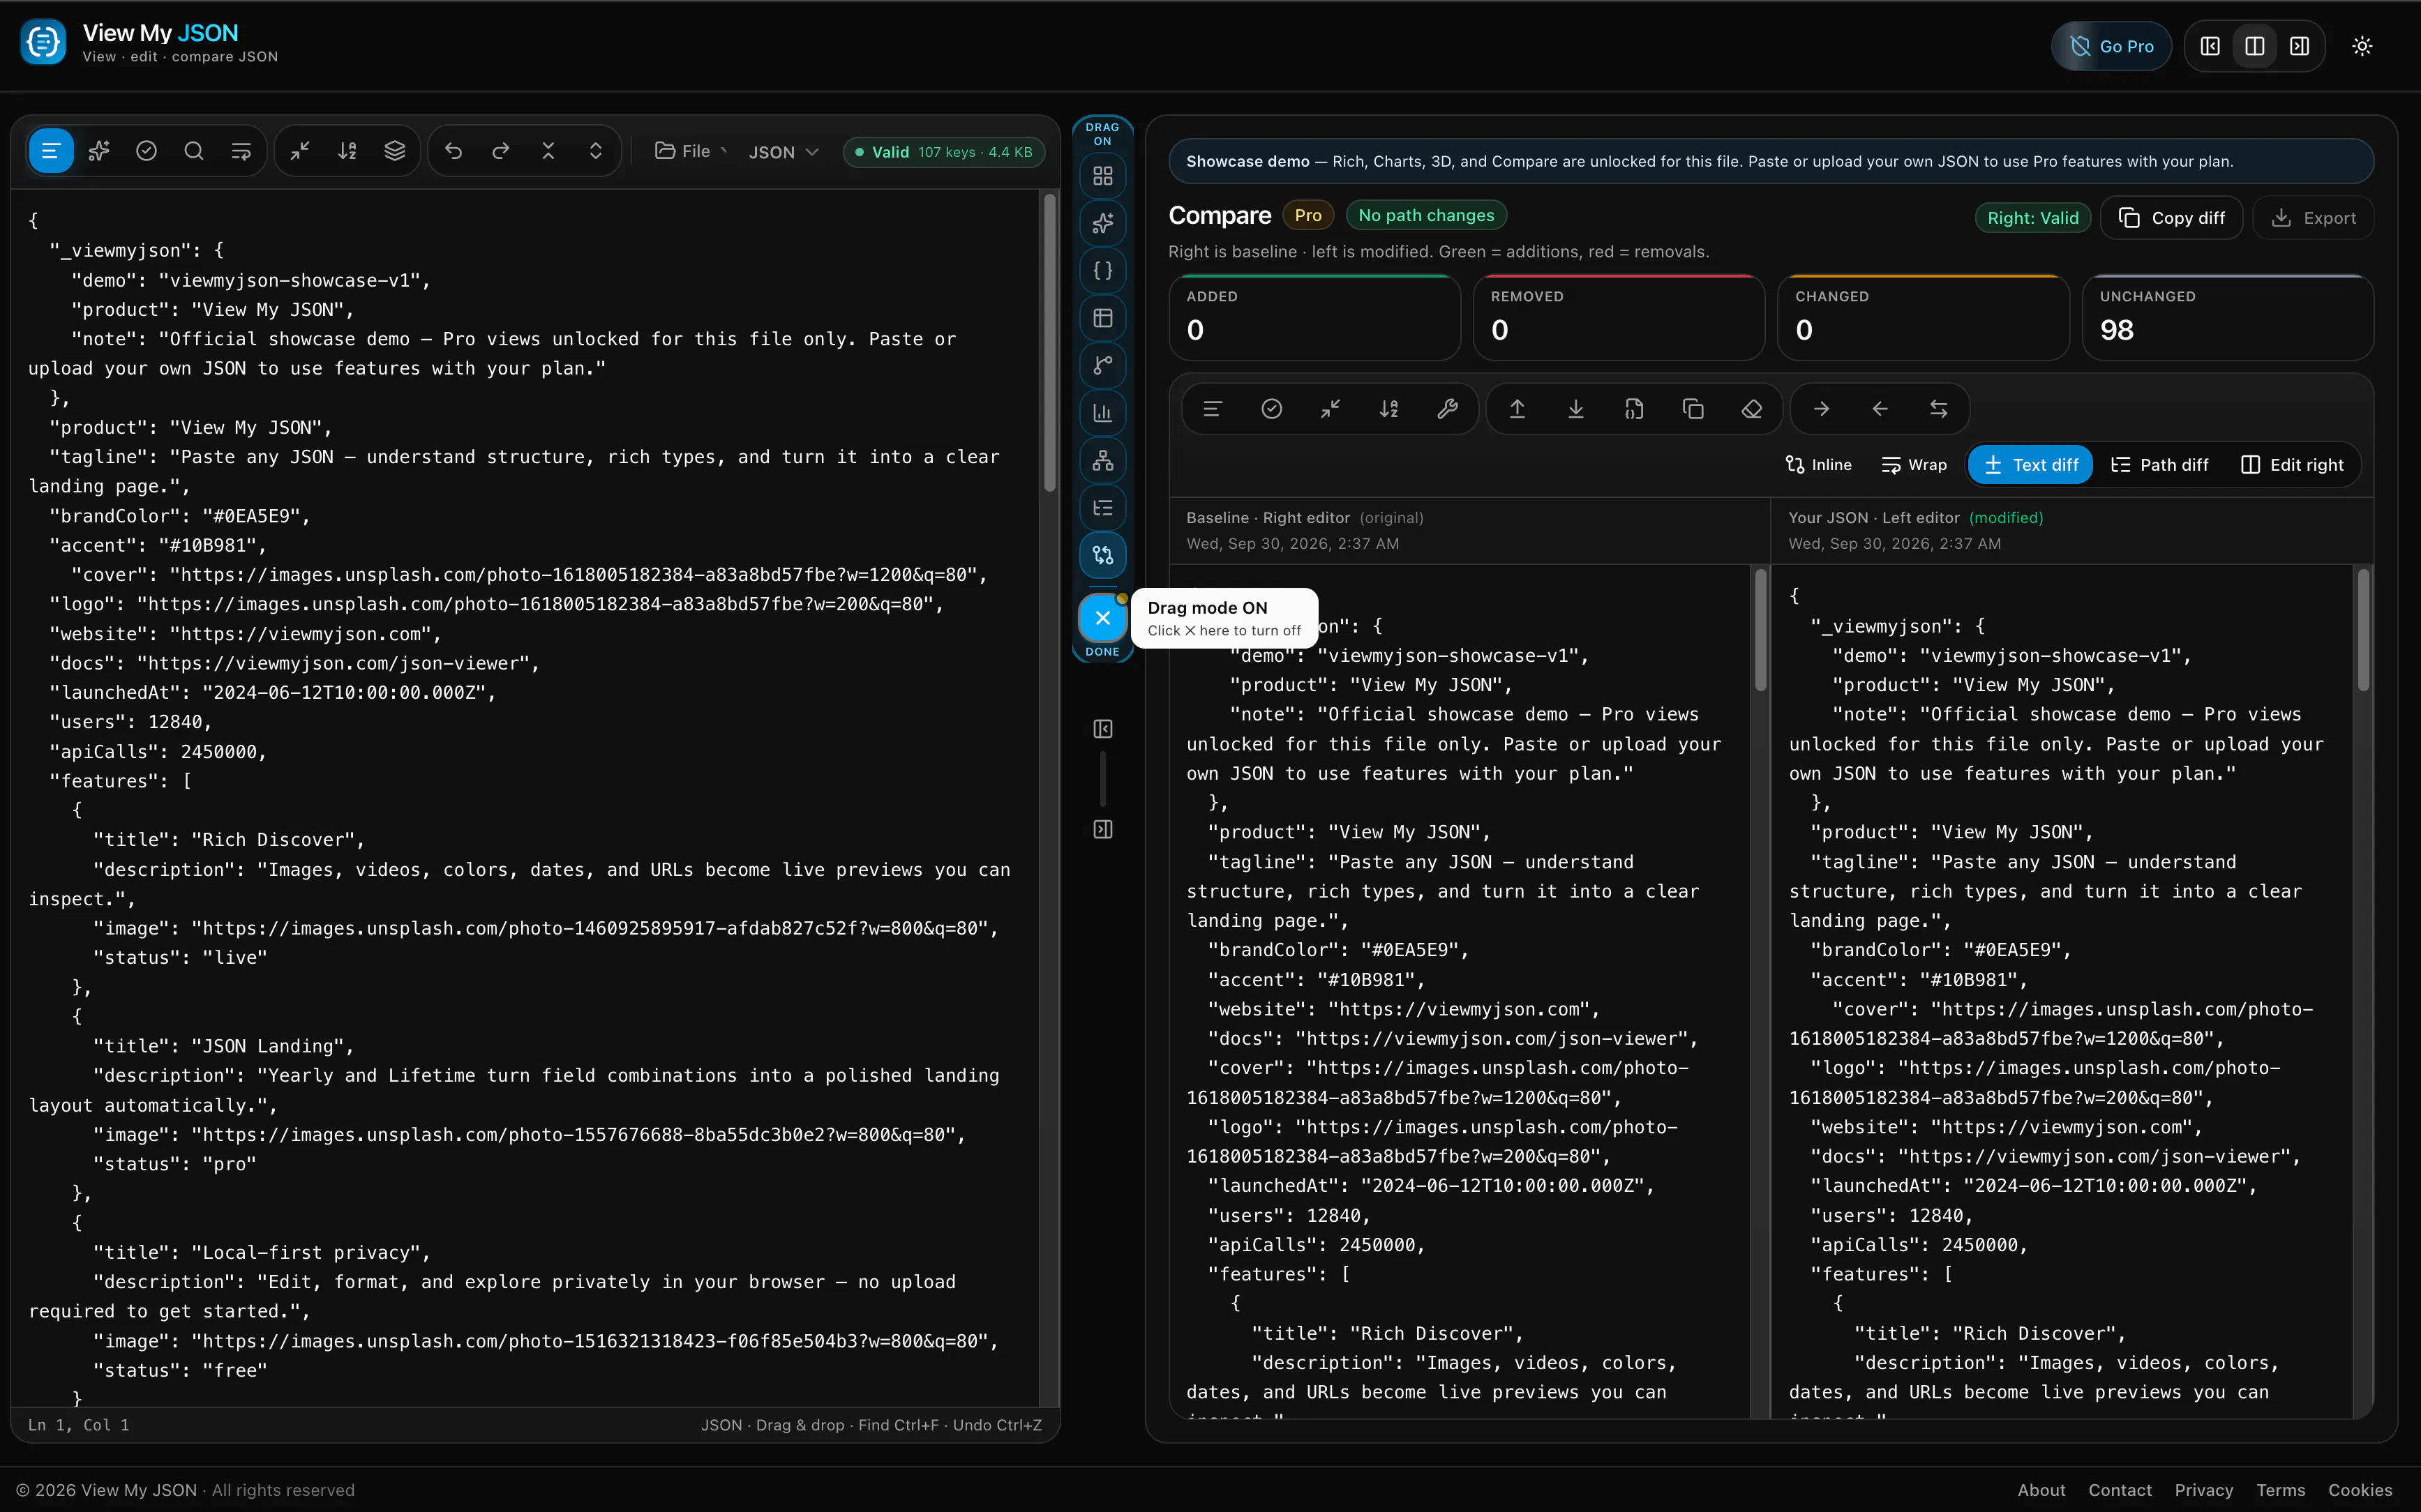Open the git branch icon in the sidebar
The height and width of the screenshot is (1512, 2421).
point(1102,366)
